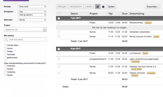163x97 pixels.
Task: Click the Exporteer... button
Action: point(153,7)
